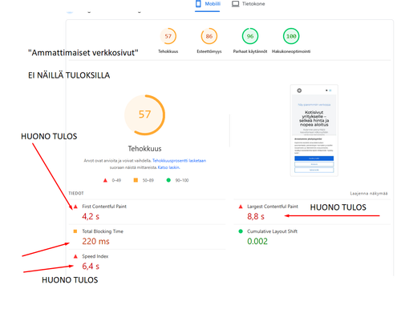Screen dimensions: 401x309
Task: Open the Esteettömyys score circle 86
Action: tap(209, 36)
